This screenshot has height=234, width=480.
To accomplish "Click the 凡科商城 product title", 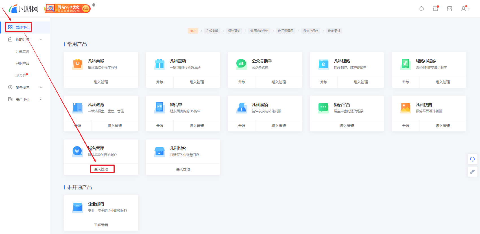I will (96, 61).
